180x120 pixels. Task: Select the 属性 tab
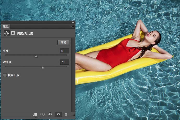tap(6, 27)
